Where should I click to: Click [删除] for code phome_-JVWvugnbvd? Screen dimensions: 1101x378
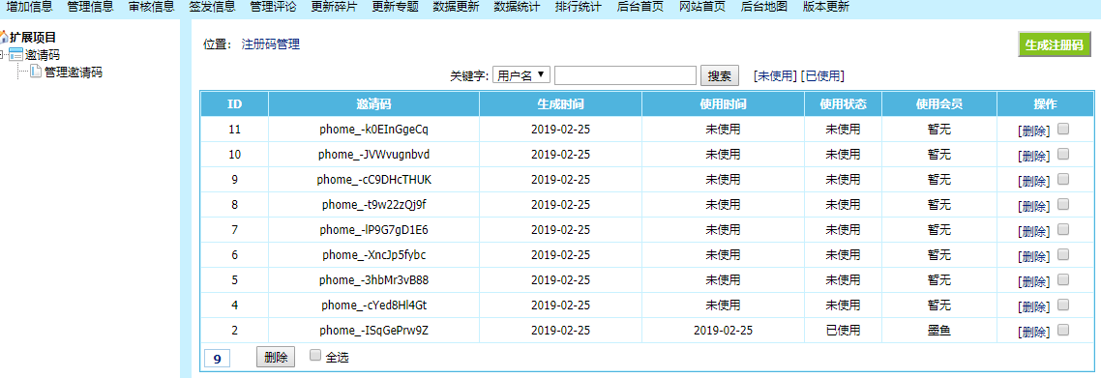[1034, 156]
